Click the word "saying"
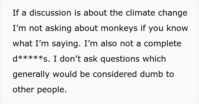The width and height of the screenshot is (199, 104). [x=66, y=44]
